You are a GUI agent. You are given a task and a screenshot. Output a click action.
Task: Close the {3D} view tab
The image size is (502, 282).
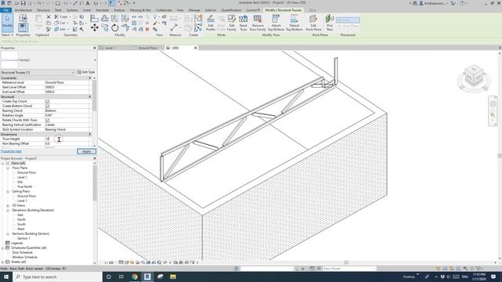pyautogui.click(x=195, y=48)
